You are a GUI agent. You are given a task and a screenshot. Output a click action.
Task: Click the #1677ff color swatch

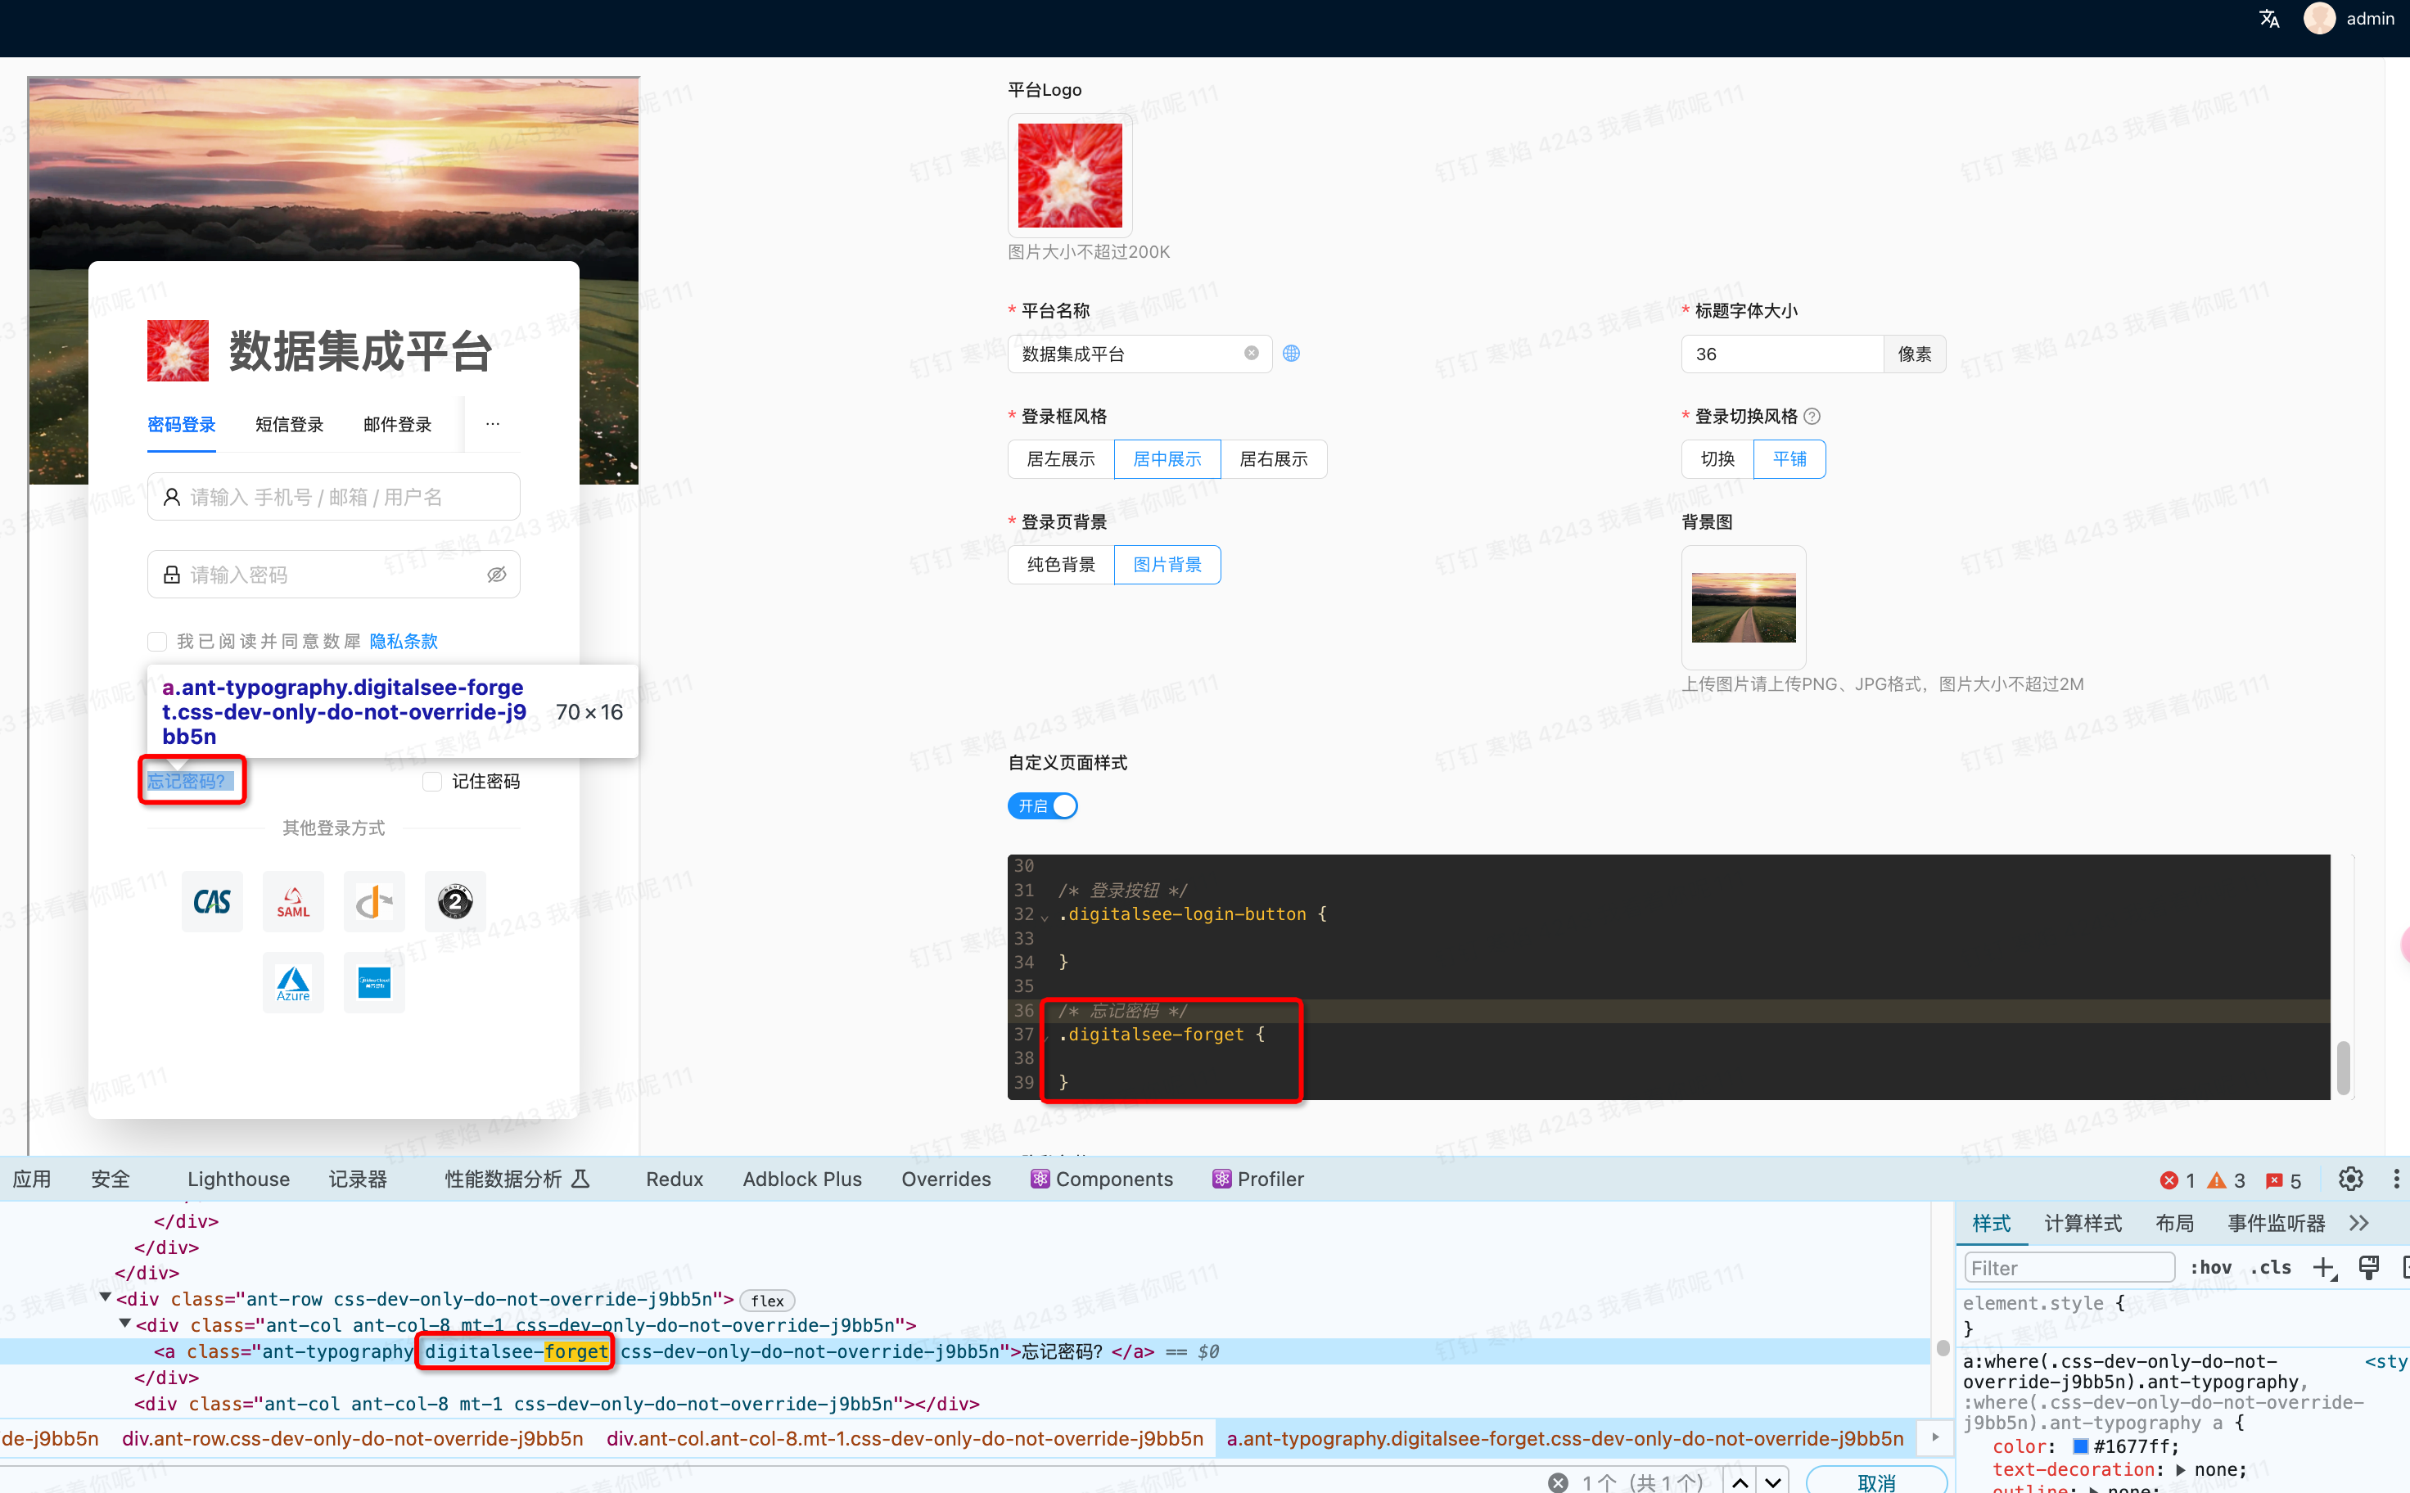tap(2080, 1446)
